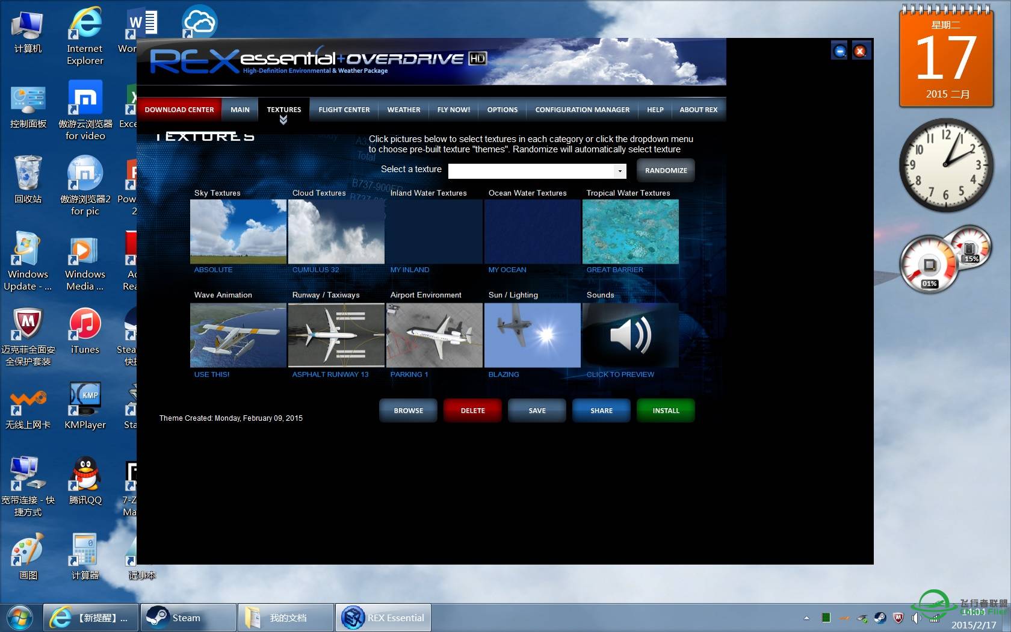Click the PARKING 1 label
The width and height of the screenshot is (1011, 632).
(x=409, y=374)
